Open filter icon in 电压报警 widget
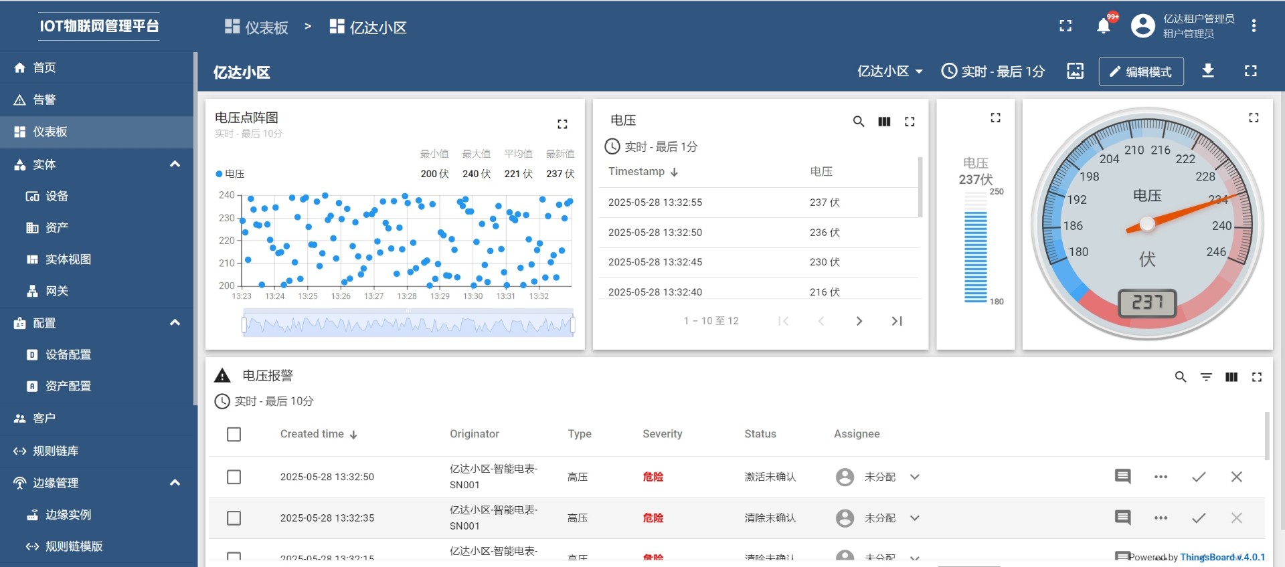Image resolution: width=1285 pixels, height=567 pixels. 1206,377
